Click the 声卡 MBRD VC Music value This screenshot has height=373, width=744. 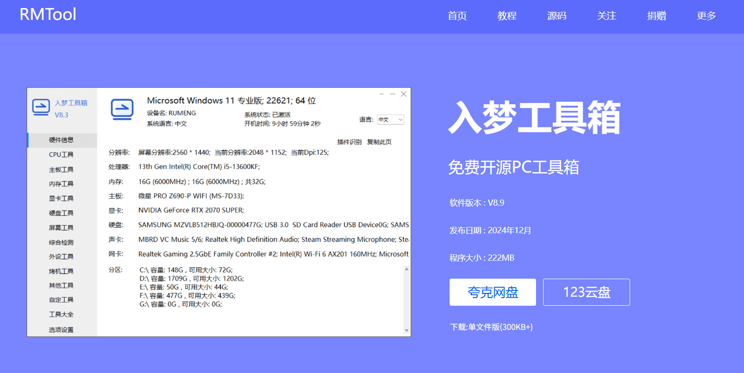coord(273,239)
